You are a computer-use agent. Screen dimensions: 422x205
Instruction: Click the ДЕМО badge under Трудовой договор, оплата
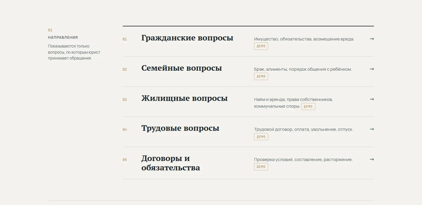pyautogui.click(x=261, y=137)
